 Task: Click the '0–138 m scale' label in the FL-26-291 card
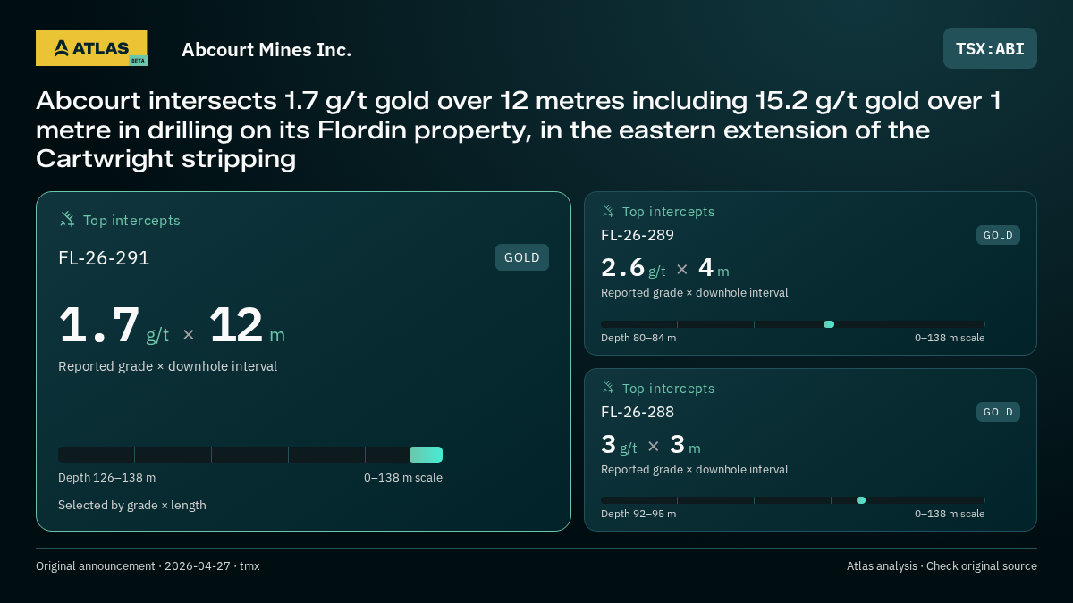[403, 478]
